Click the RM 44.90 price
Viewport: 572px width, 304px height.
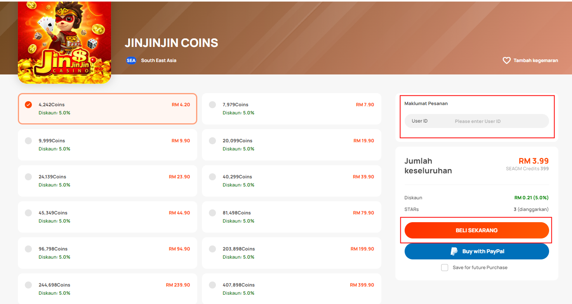pyautogui.click(x=179, y=213)
